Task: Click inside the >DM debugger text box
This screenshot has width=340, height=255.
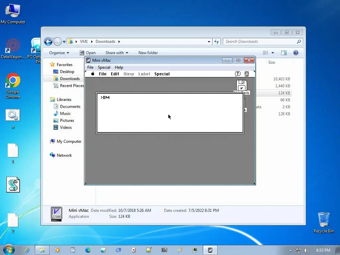Action: 170,113
